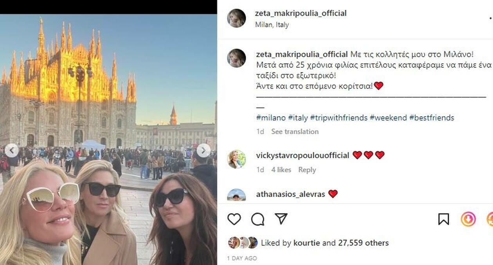Advance to the next photo arrow
493x265 pixels.
pos(203,150)
